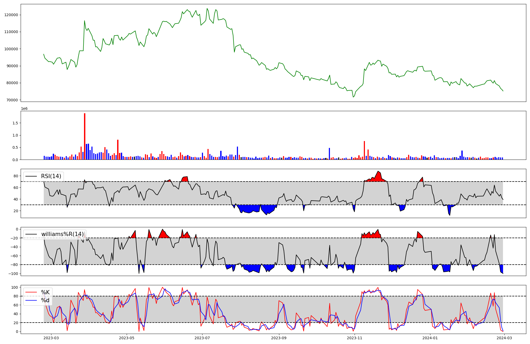
Task: Click the tall blue volume bar in October 2023
Action: 329,153
